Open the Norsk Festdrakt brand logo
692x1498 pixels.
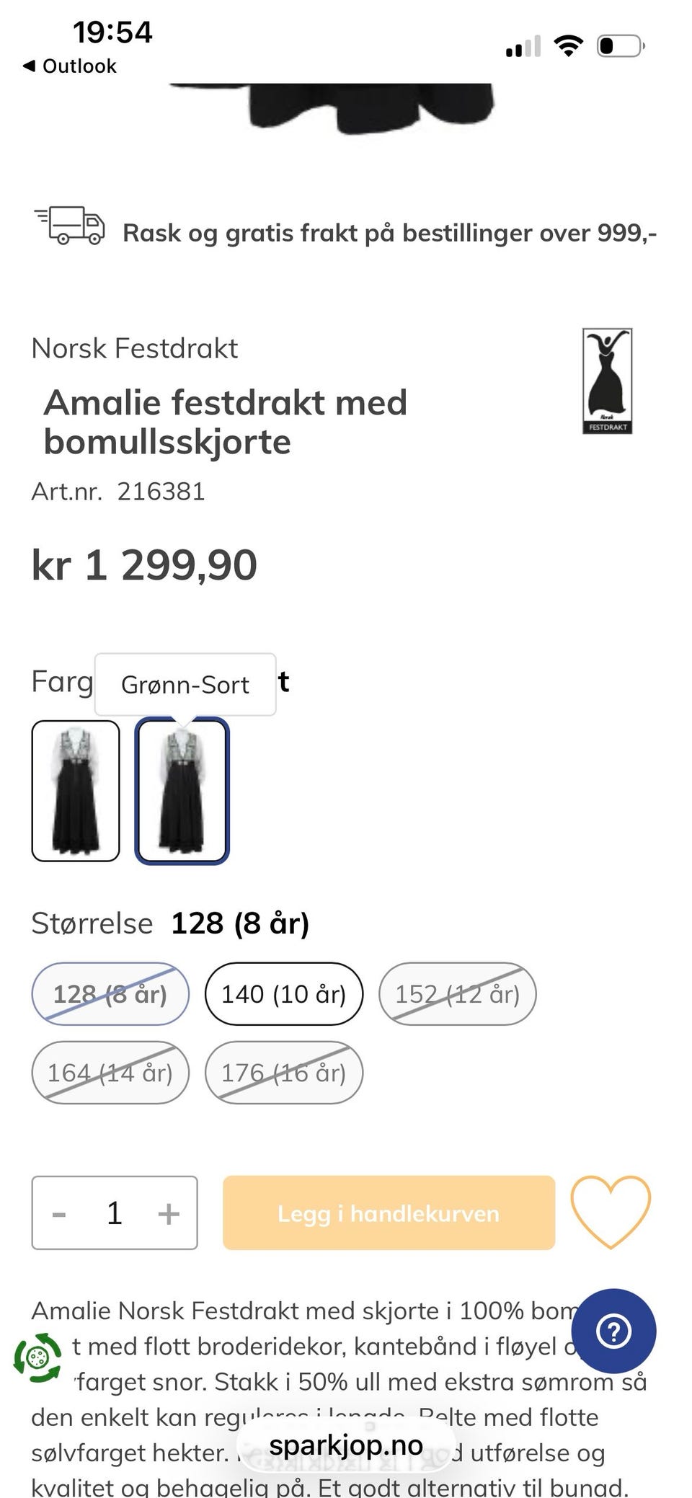(x=607, y=381)
